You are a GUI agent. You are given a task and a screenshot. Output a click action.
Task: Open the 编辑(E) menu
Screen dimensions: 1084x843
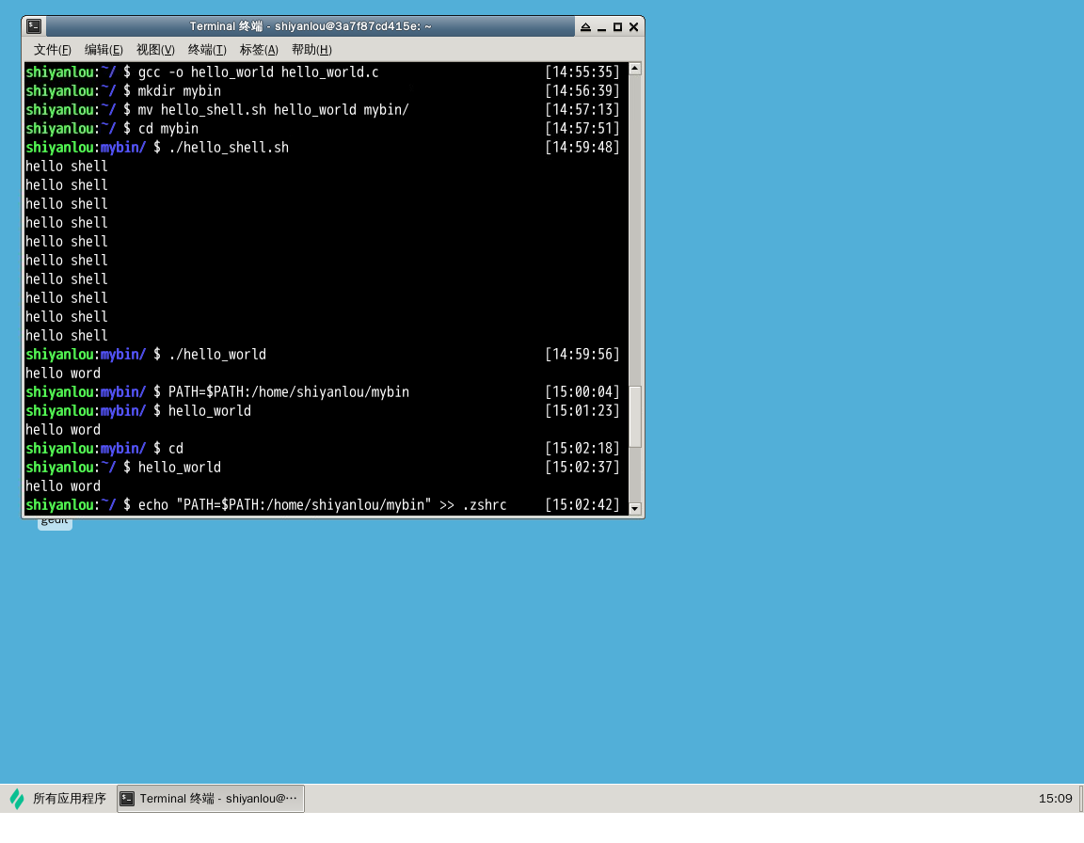pyautogui.click(x=104, y=50)
